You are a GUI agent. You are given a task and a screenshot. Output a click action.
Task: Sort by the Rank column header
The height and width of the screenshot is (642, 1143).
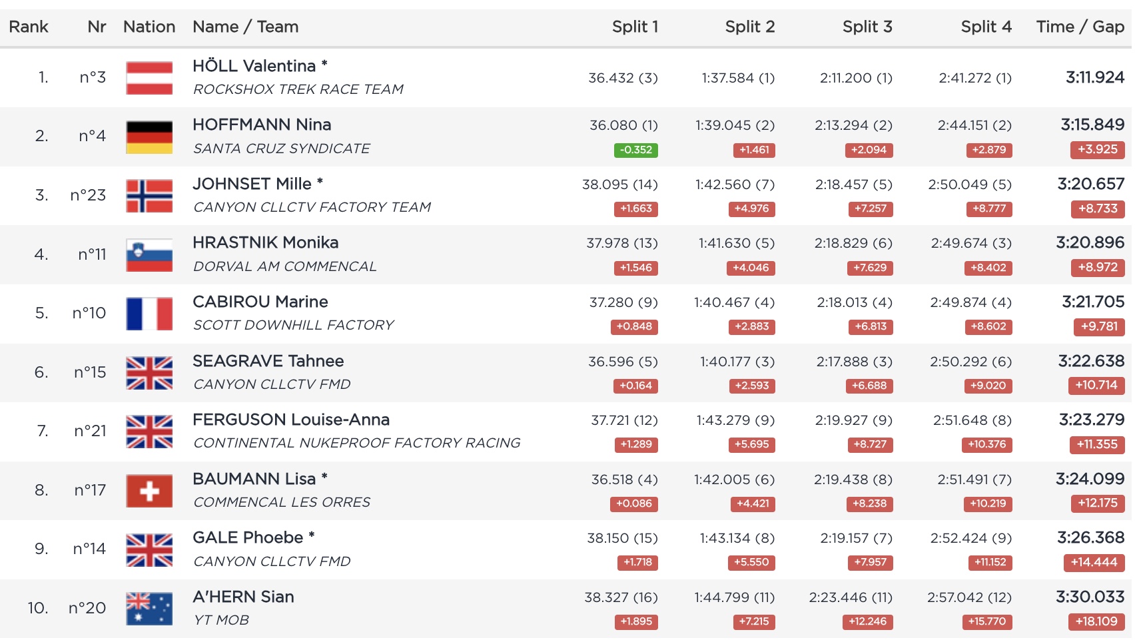click(x=29, y=27)
